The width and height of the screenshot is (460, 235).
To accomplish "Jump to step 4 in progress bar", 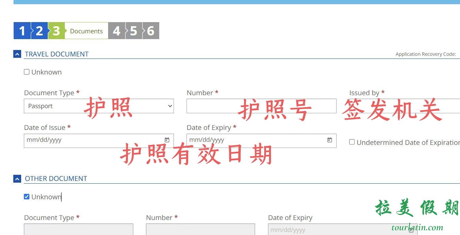I will (117, 31).
